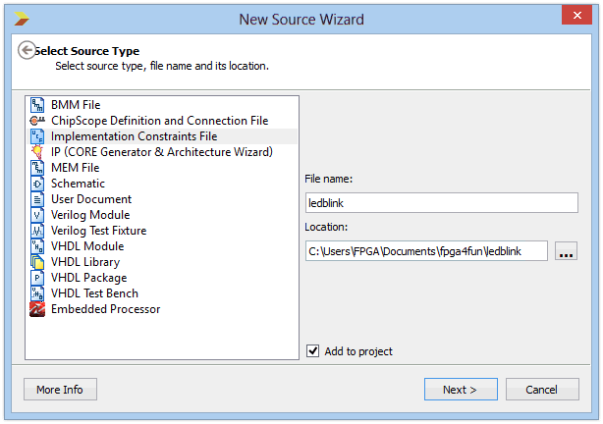Proceed with the Next button
The width and height of the screenshot is (603, 424).
coord(461,390)
